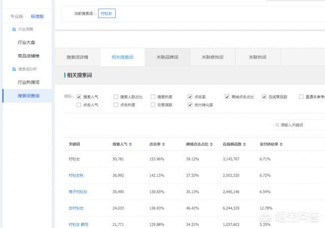Click the 1,037,603 online products value
Viewport: 325px width, 228px height.
click(x=231, y=224)
